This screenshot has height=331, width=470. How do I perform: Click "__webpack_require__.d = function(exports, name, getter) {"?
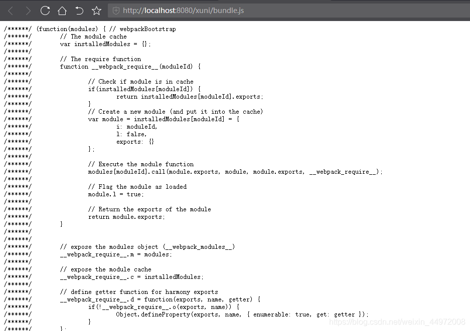point(160,299)
